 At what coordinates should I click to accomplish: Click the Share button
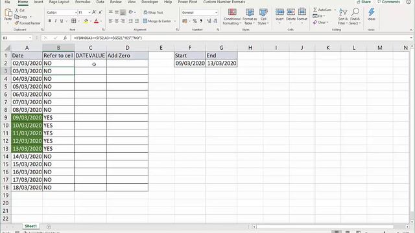click(364, 2)
